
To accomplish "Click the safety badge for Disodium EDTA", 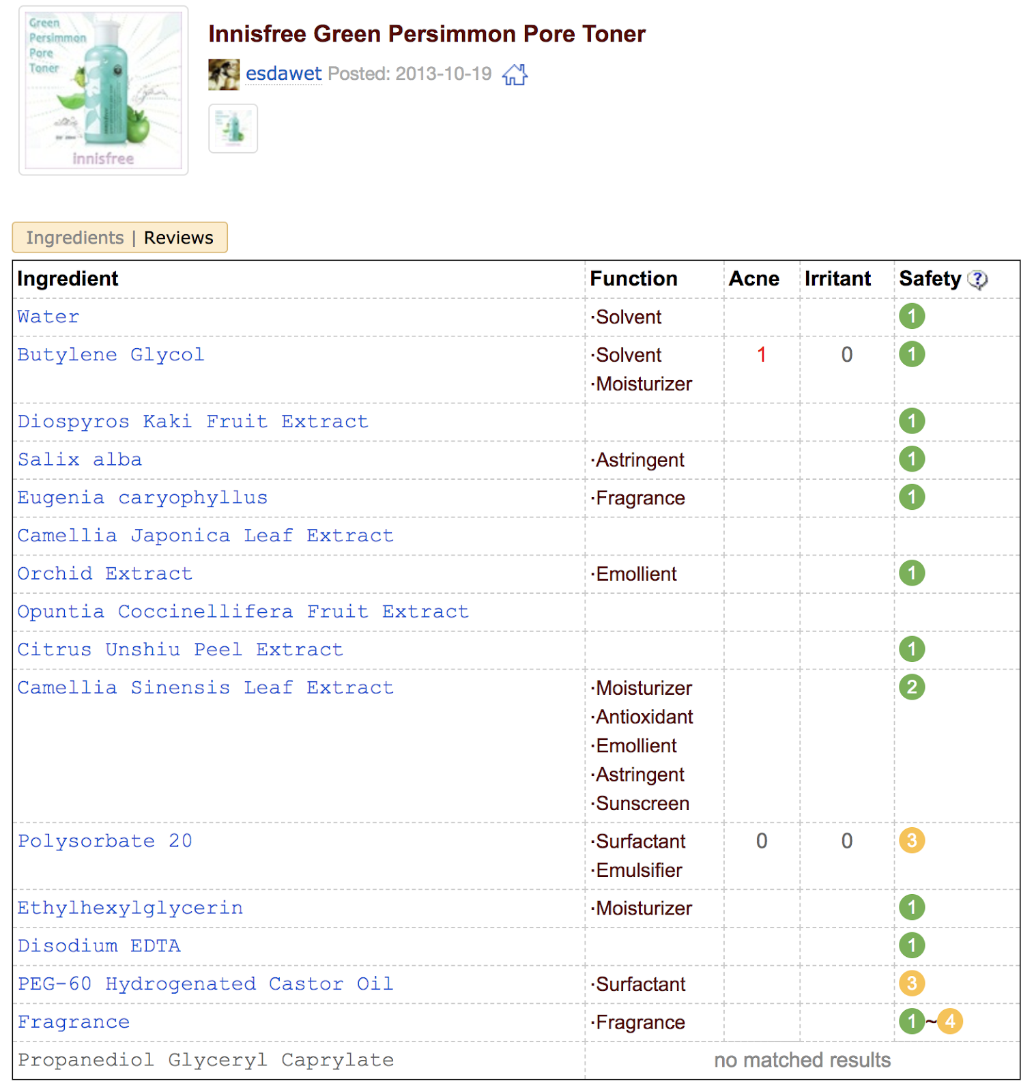I will [x=912, y=945].
